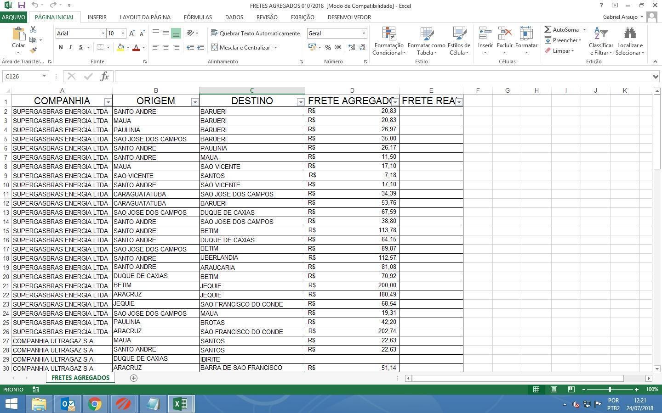This screenshot has width=662, height=413.
Task: Apply the yellow fill color swatch
Action: pyautogui.click(x=120, y=47)
